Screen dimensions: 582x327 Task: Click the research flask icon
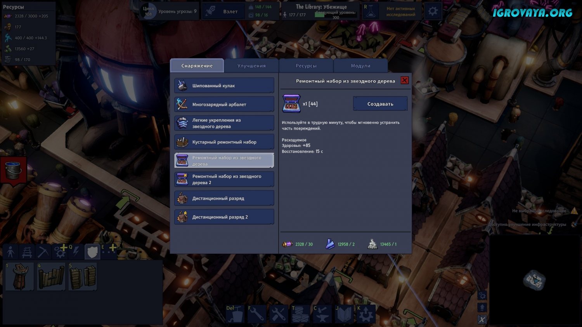(x=370, y=11)
